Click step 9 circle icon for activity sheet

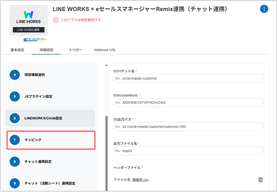point(15,183)
